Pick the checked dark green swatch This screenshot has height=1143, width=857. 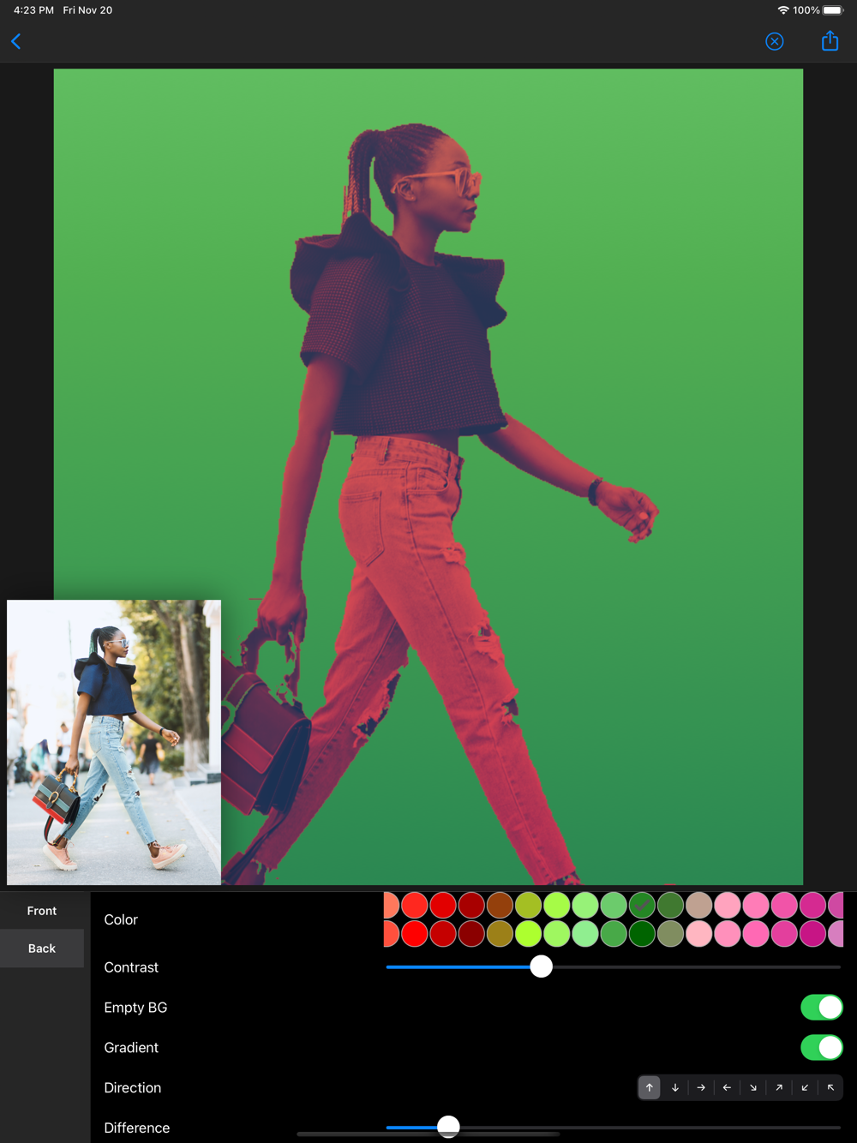642,905
